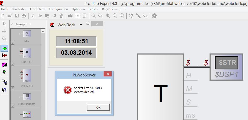248x120 pixels.
Task: Open the Registrierung menu
Action: coord(111,9)
